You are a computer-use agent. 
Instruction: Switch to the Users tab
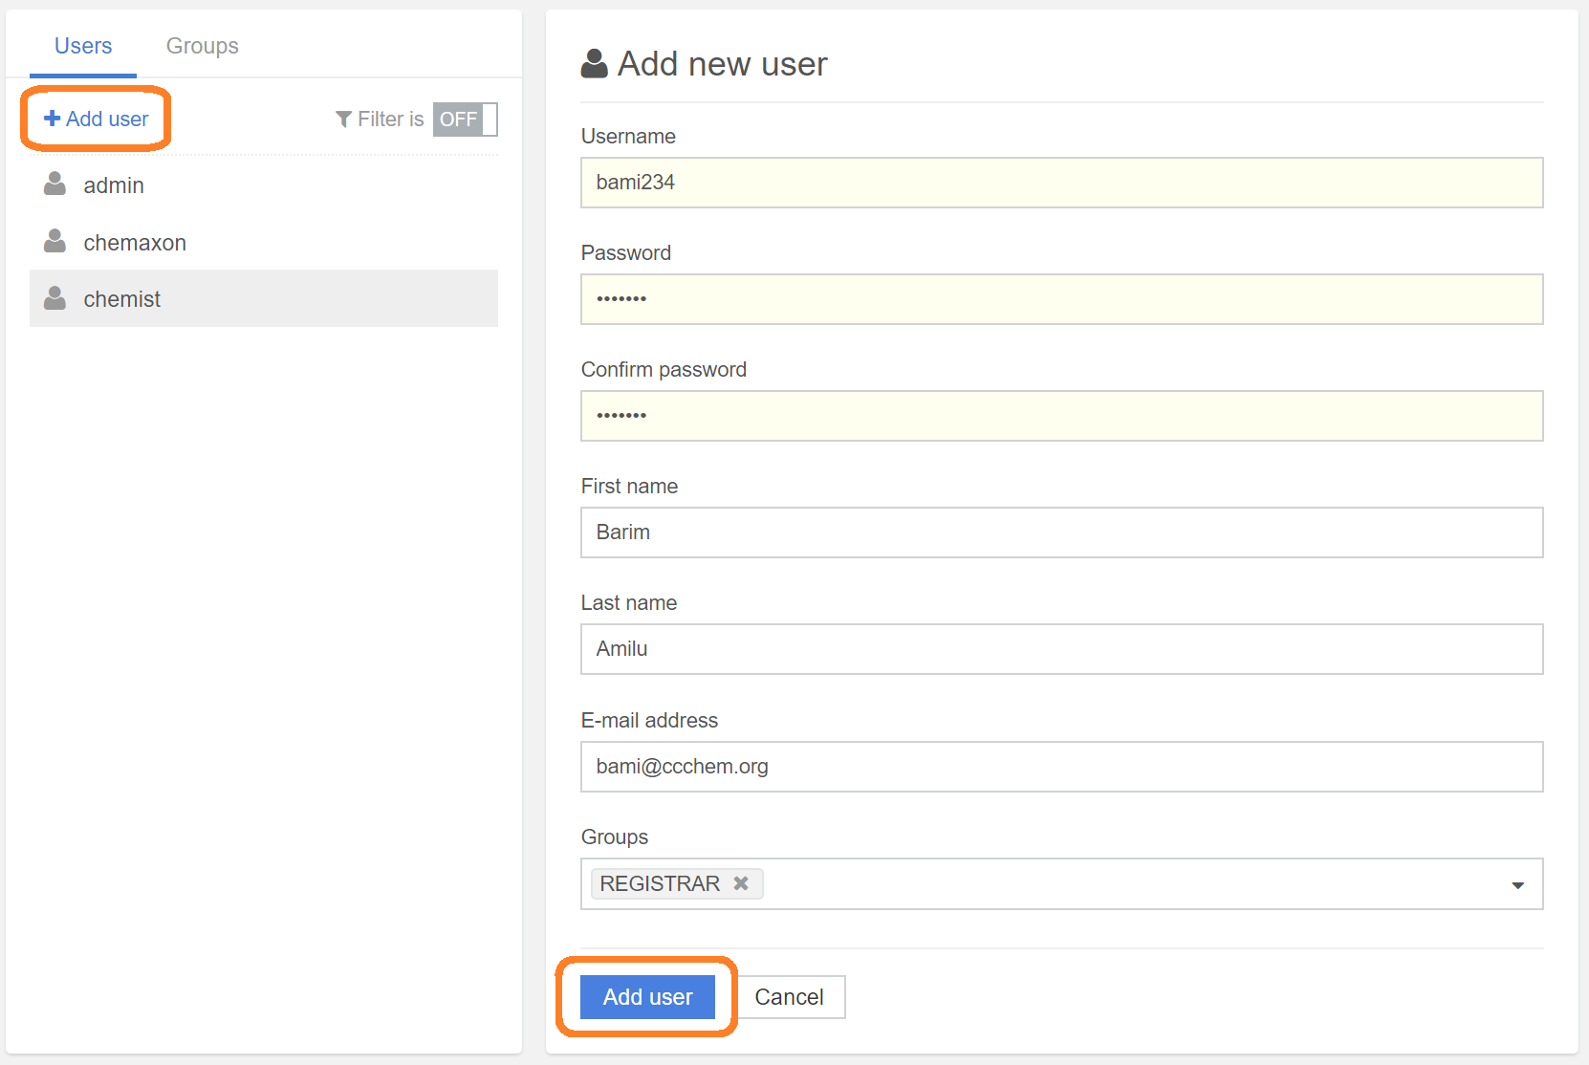click(x=83, y=46)
